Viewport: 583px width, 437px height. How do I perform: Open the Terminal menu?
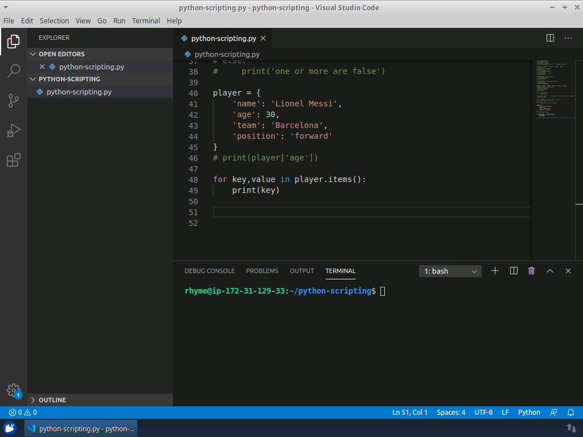click(146, 20)
